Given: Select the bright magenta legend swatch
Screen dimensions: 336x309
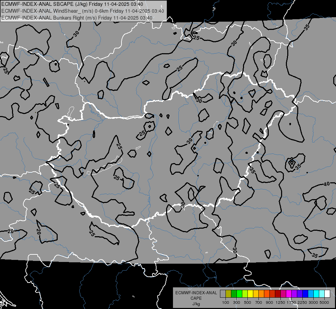Looking at the screenshot, I should click(289, 294).
